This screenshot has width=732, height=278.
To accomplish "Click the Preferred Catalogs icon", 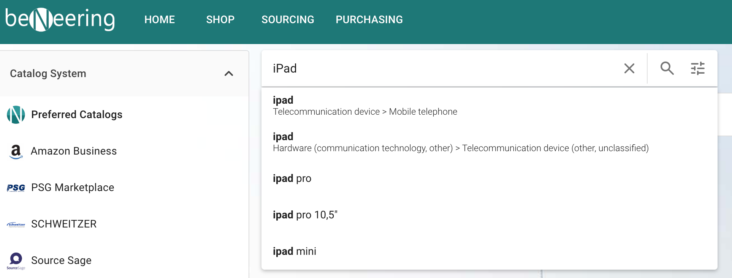I will point(16,115).
